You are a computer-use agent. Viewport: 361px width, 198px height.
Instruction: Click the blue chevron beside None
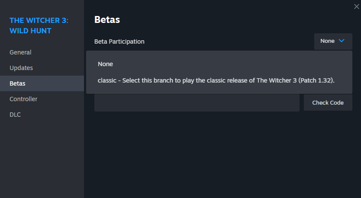[342, 41]
